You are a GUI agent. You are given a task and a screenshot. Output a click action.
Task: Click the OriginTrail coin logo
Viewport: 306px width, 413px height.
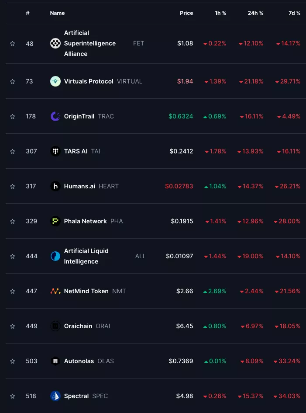[x=55, y=116]
